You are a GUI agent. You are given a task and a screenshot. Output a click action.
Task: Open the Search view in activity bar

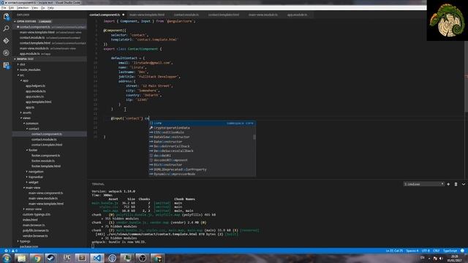coord(6,28)
